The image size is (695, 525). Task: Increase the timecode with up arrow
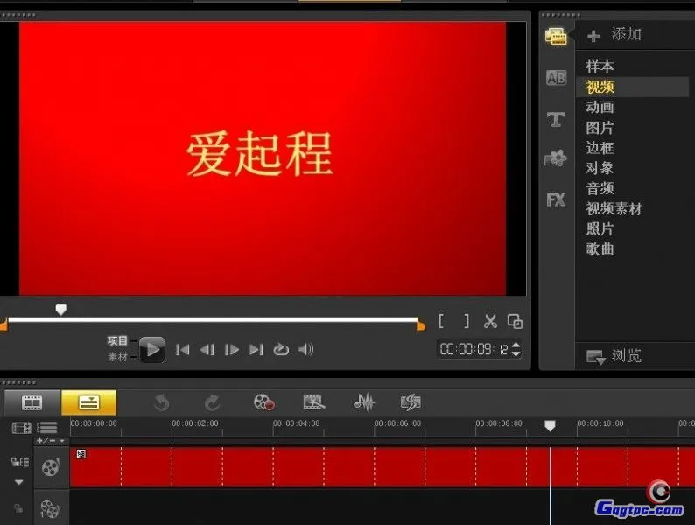pos(516,345)
